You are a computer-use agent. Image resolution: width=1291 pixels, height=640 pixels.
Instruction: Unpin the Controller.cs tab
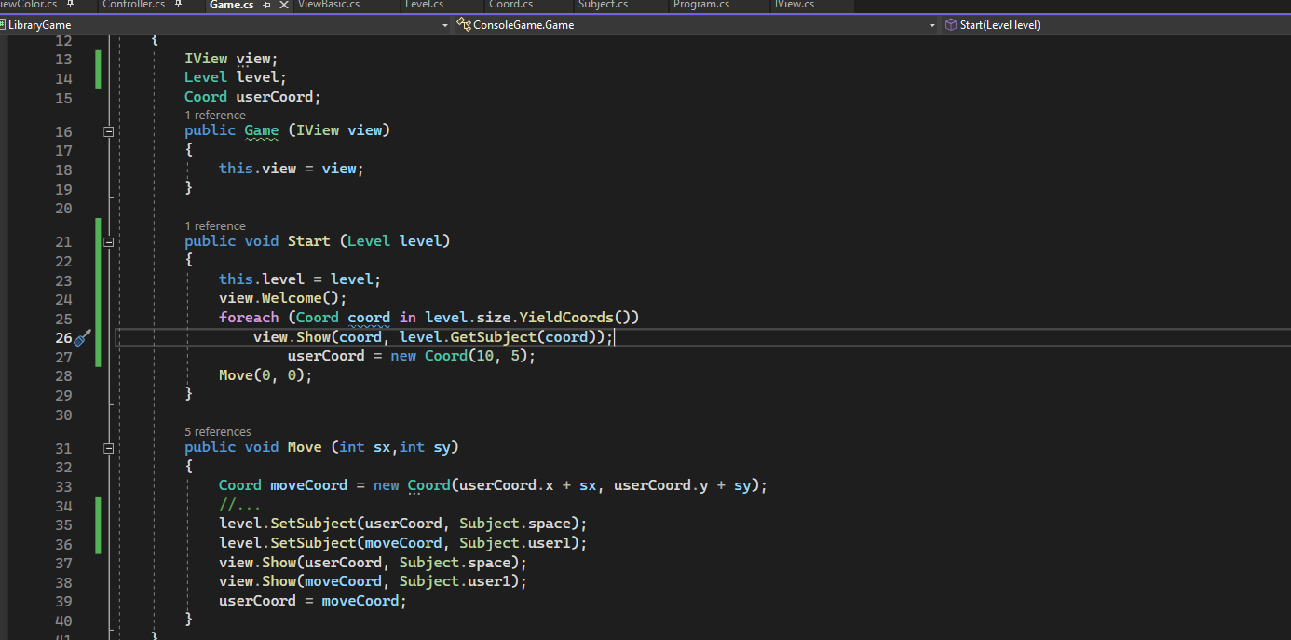(179, 5)
